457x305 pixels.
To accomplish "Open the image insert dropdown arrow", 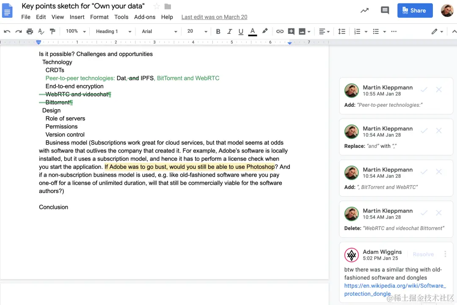I will pos(309,31).
